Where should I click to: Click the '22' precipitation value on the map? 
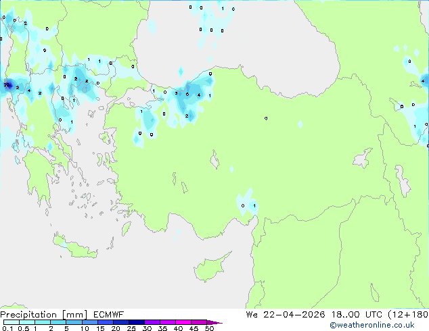coord(7,85)
